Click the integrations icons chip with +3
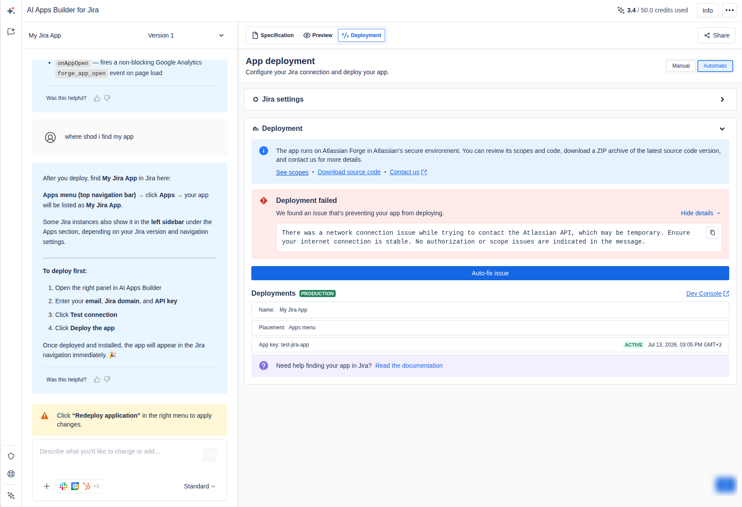 click(x=79, y=486)
